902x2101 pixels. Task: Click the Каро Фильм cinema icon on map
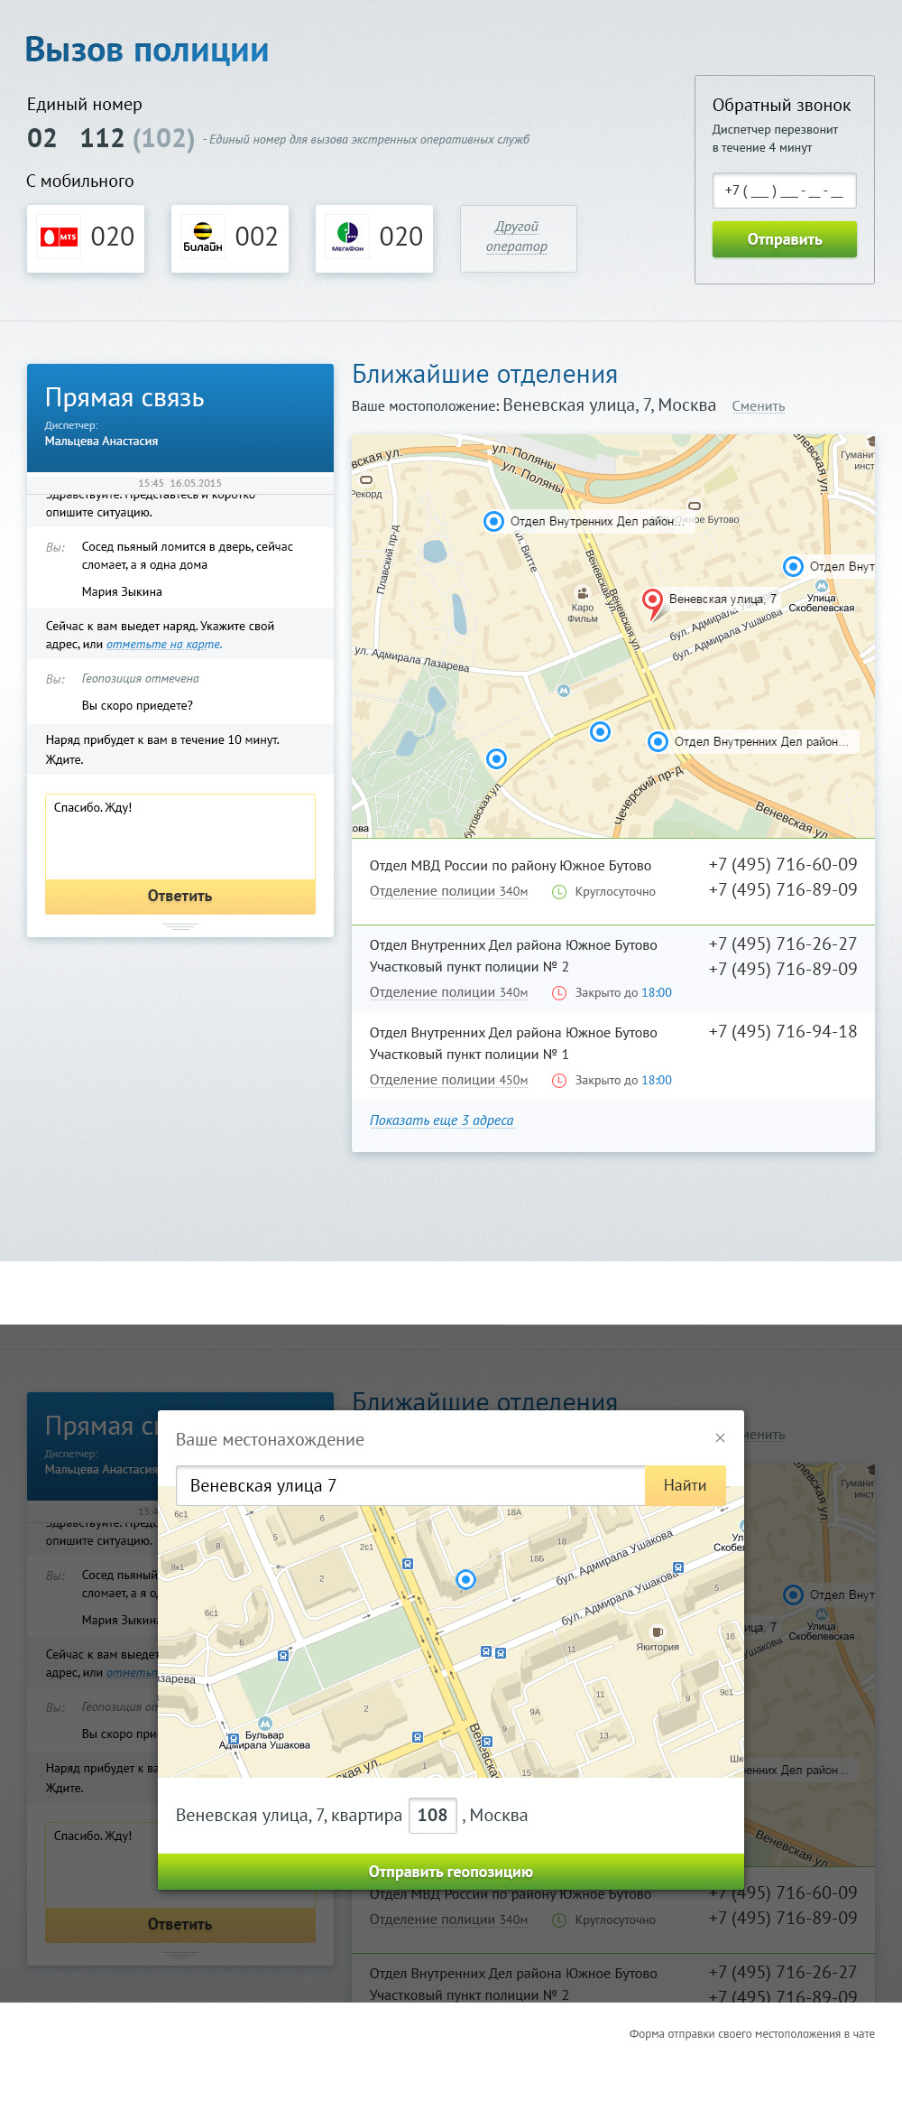click(583, 593)
